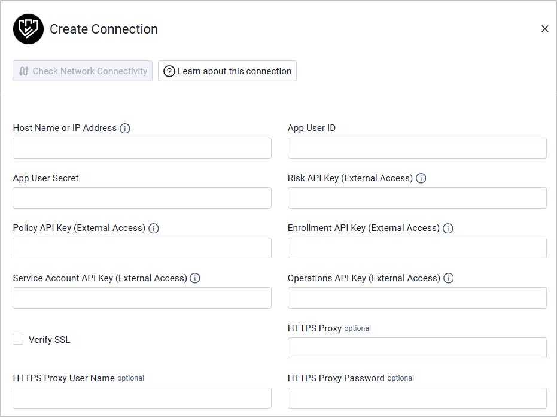Click the HTTPS Proxy User Name field
The height and width of the screenshot is (417, 557).
click(142, 398)
